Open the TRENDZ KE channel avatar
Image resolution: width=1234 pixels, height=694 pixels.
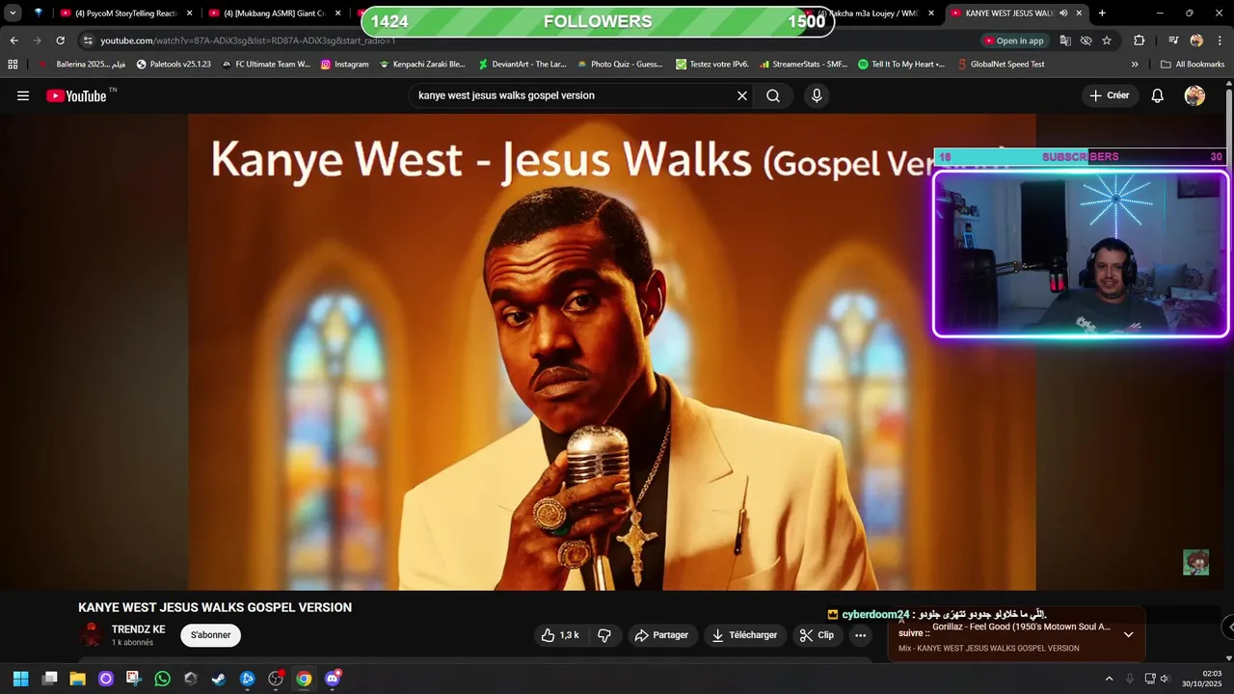click(92, 635)
